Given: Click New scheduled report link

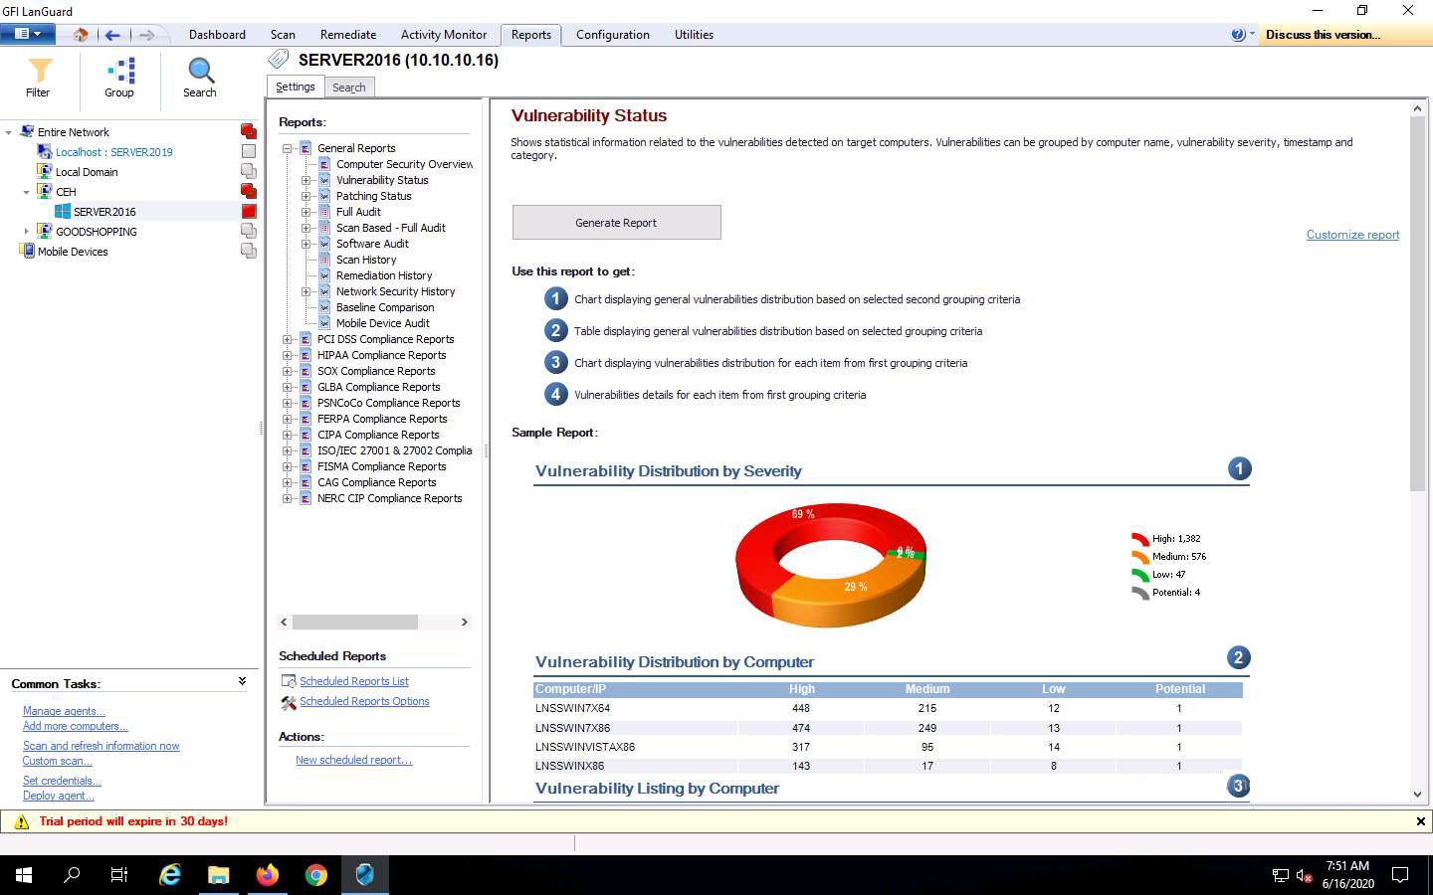Looking at the screenshot, I should coord(353,760).
